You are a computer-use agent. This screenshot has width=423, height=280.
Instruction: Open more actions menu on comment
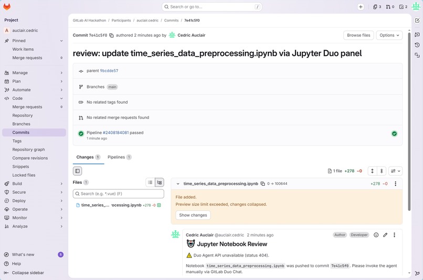[395, 235]
